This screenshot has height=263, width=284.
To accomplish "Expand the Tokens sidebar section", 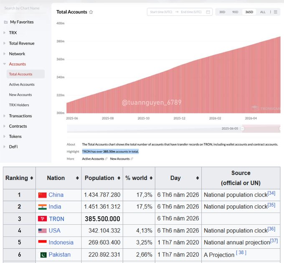I will pos(5,136).
